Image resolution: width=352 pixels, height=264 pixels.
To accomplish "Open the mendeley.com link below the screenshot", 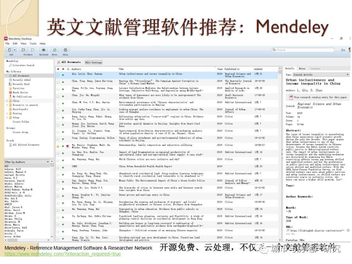I will coord(63,254).
